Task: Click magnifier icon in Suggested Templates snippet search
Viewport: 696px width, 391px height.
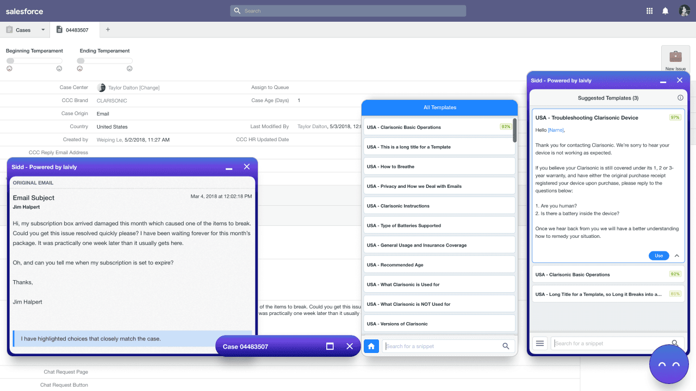Action: tap(675, 343)
